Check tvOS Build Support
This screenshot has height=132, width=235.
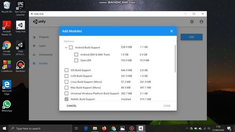coord(66,76)
